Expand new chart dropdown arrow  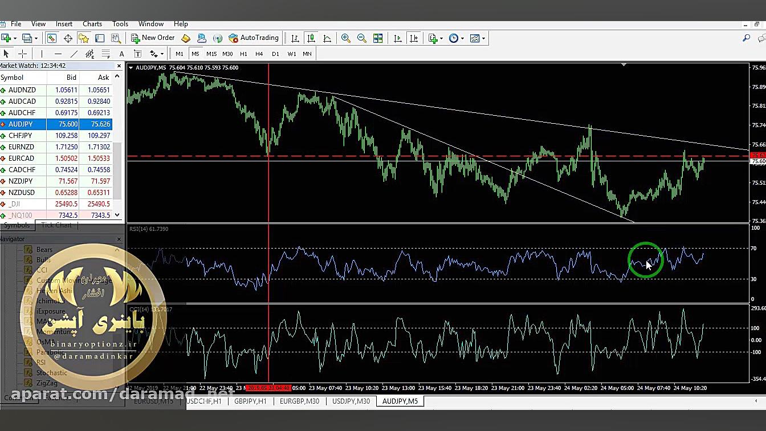tap(15, 38)
